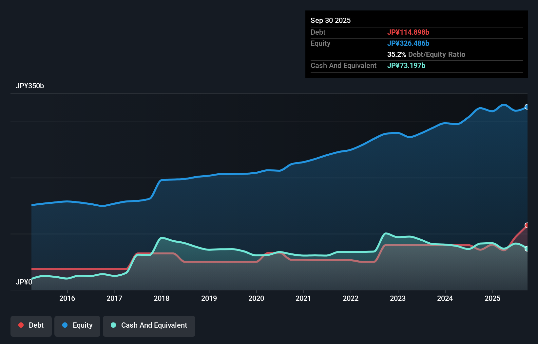The height and width of the screenshot is (344, 538).
Task: Click the teal Cash endpoint marker
Action: [527, 249]
